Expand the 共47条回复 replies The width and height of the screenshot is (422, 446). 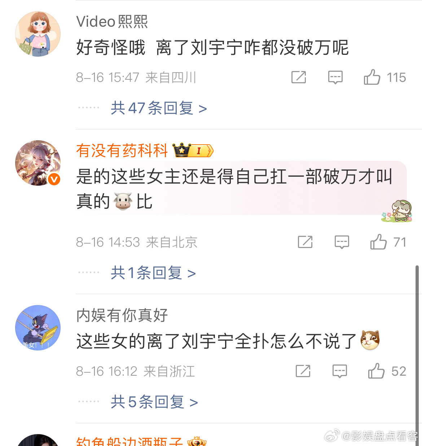[x=159, y=108]
